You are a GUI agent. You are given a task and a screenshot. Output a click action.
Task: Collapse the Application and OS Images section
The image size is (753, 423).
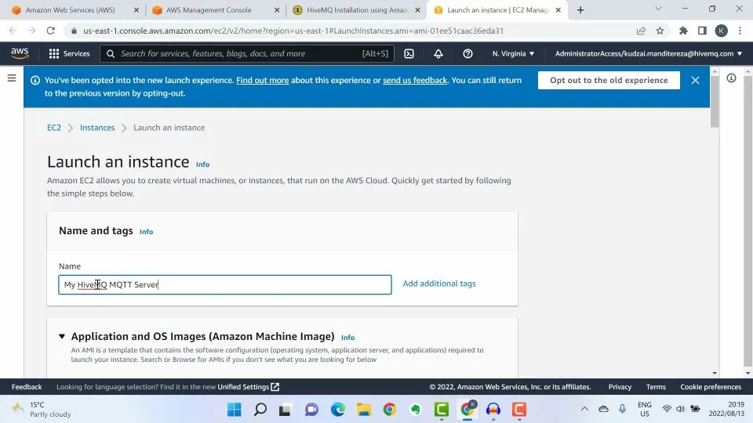point(62,337)
